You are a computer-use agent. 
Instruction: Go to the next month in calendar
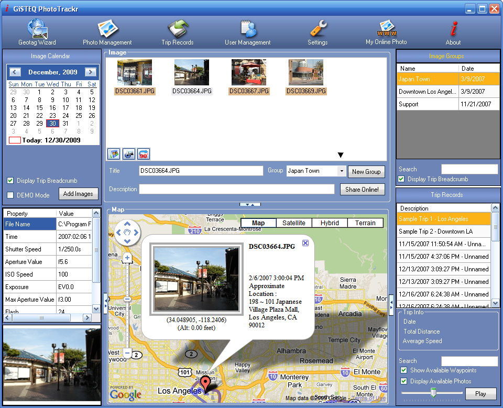(x=91, y=72)
